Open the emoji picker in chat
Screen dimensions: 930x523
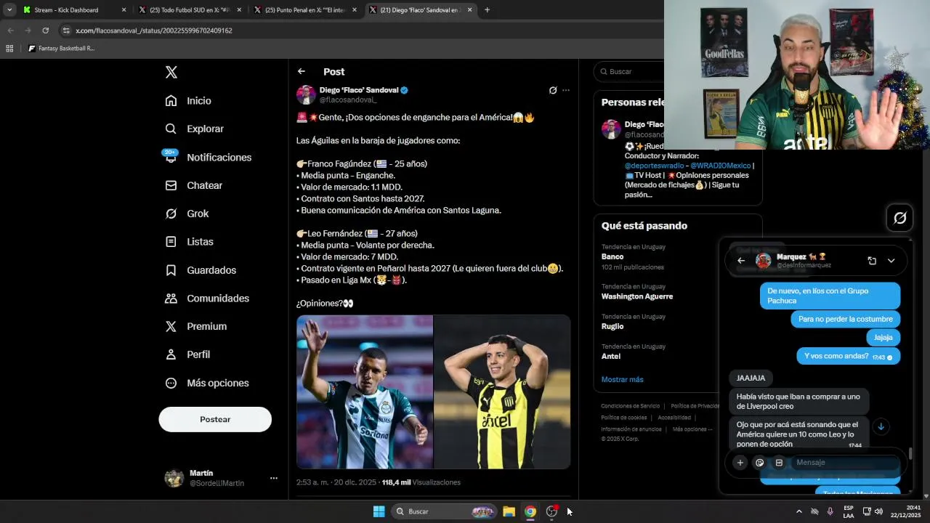pyautogui.click(x=760, y=463)
